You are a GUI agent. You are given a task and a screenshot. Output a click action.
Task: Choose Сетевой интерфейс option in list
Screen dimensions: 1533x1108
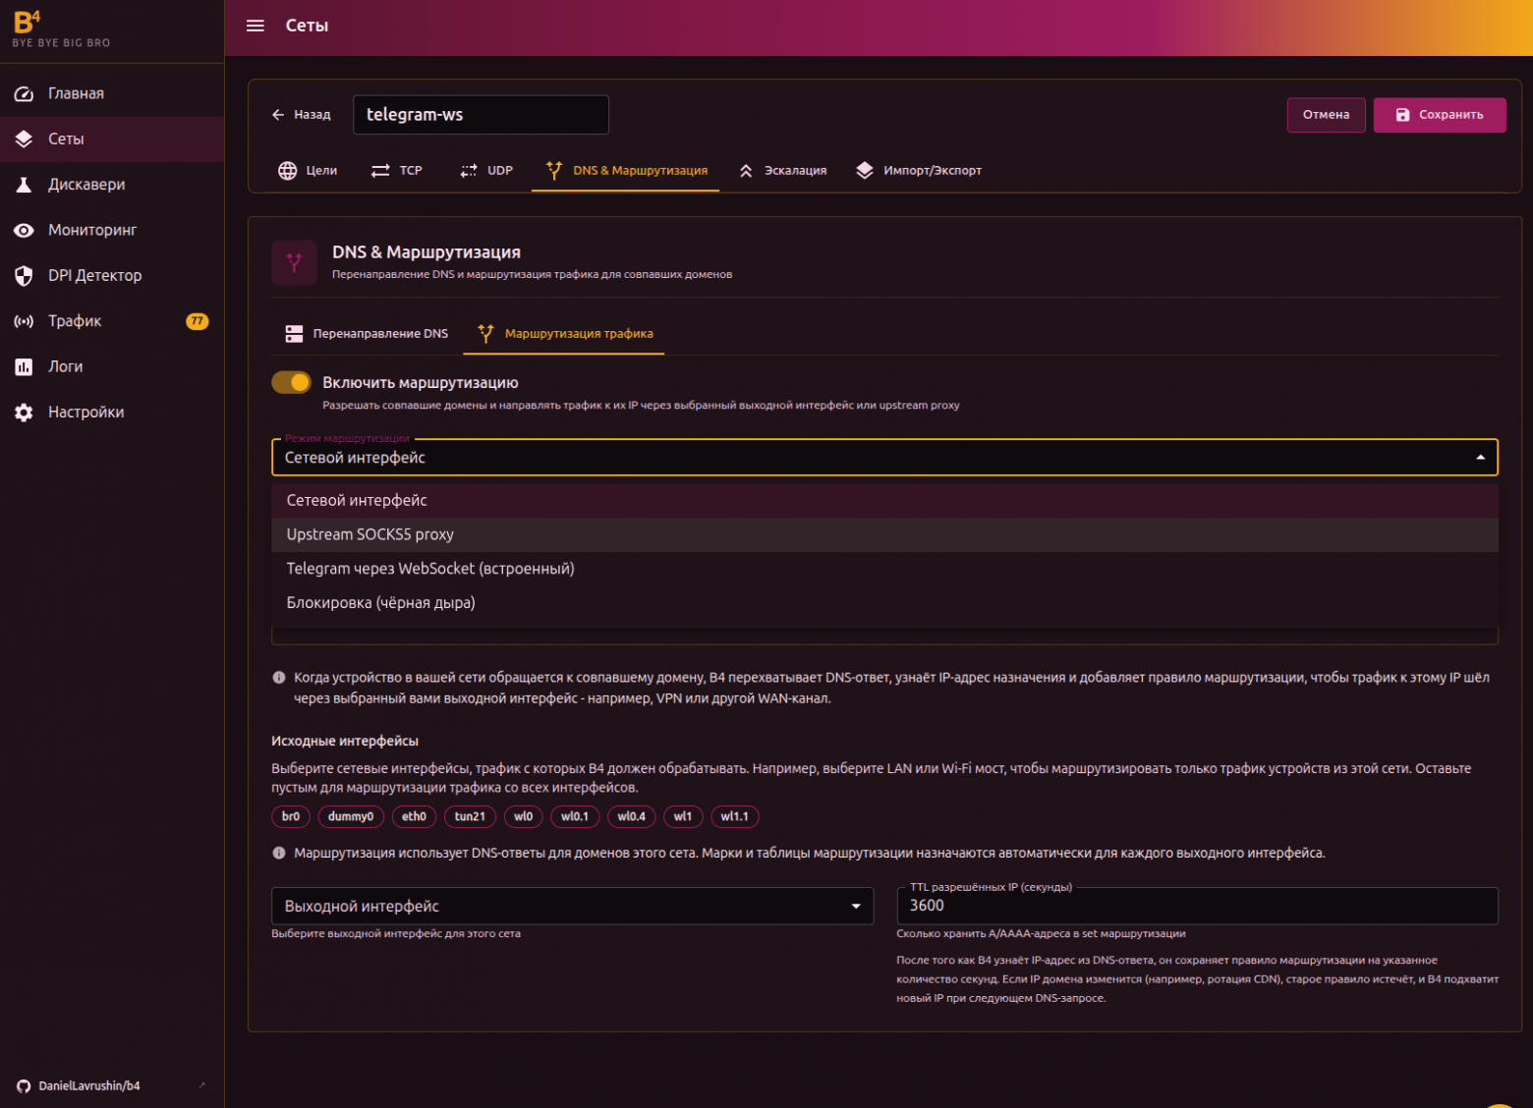884,501
